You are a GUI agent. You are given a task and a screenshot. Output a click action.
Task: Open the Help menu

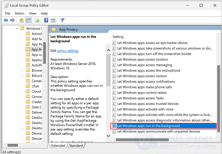[44, 13]
